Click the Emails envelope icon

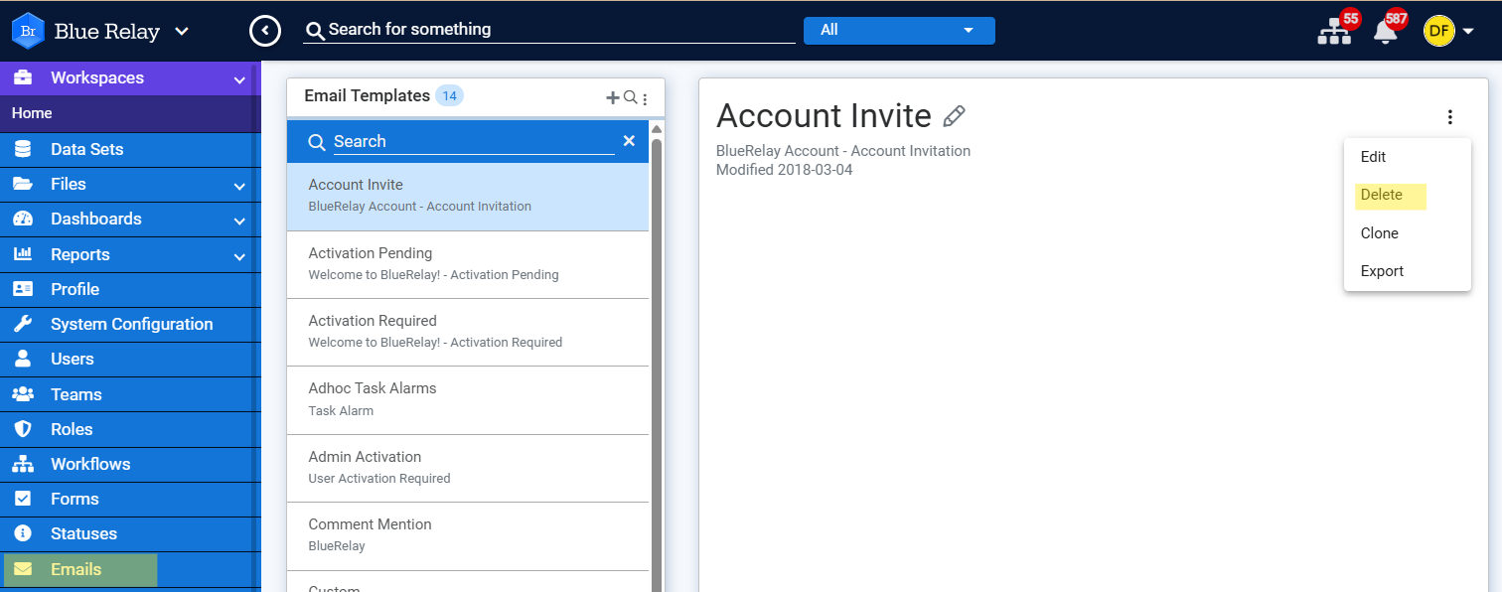(23, 569)
